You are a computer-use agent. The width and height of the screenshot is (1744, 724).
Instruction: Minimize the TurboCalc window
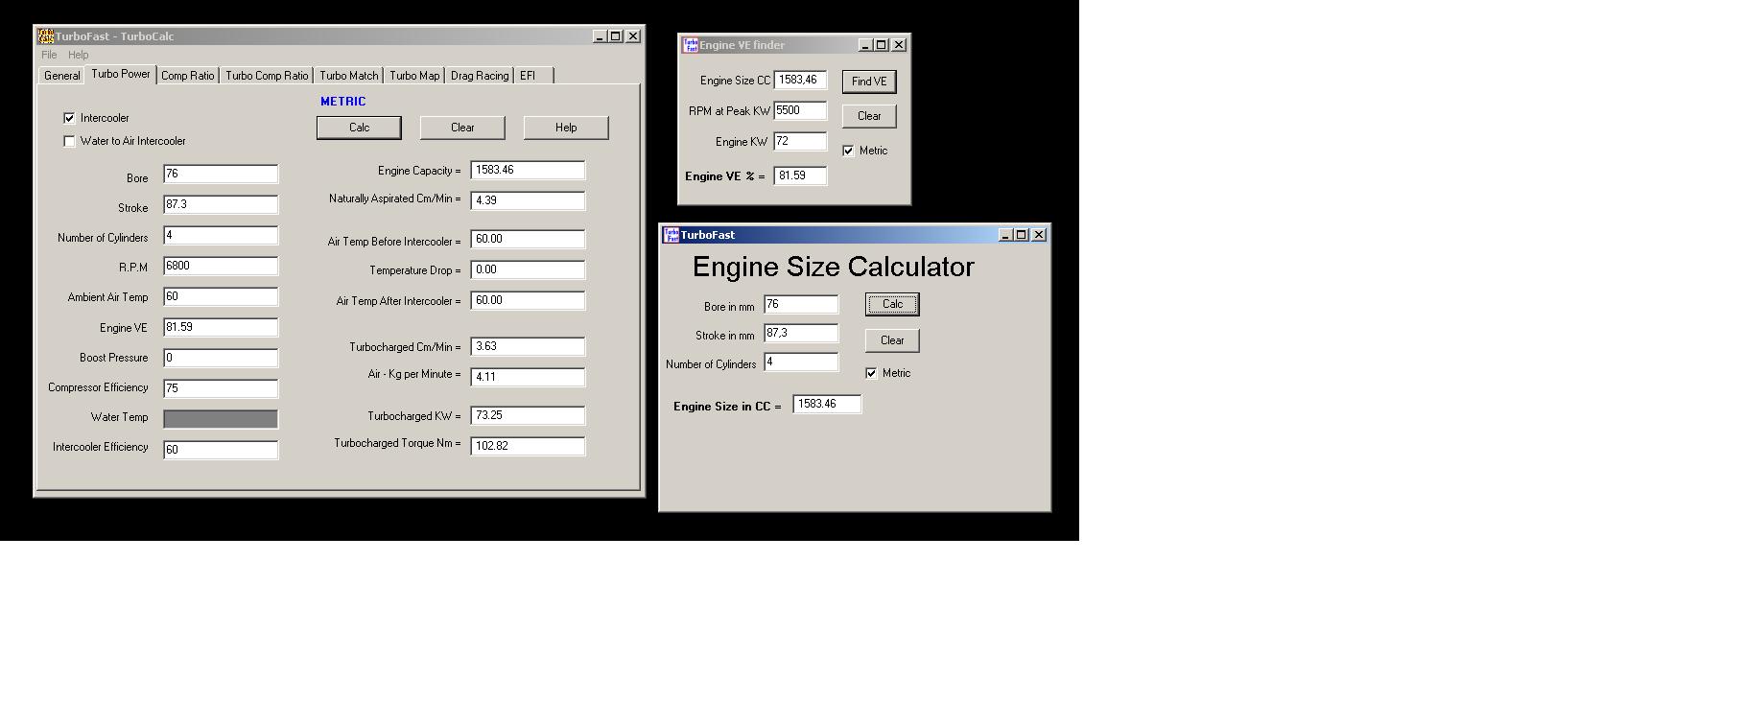[x=600, y=36]
